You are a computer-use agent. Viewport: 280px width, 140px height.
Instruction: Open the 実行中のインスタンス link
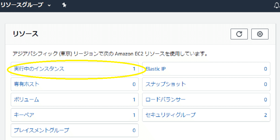pos(39,69)
